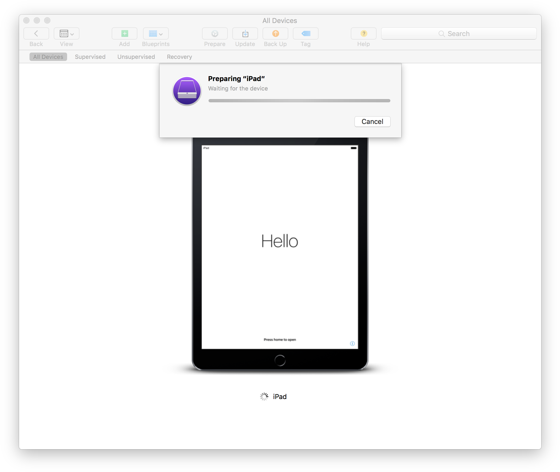Click the orange Back Up icon
The image size is (560, 472).
pos(275,33)
